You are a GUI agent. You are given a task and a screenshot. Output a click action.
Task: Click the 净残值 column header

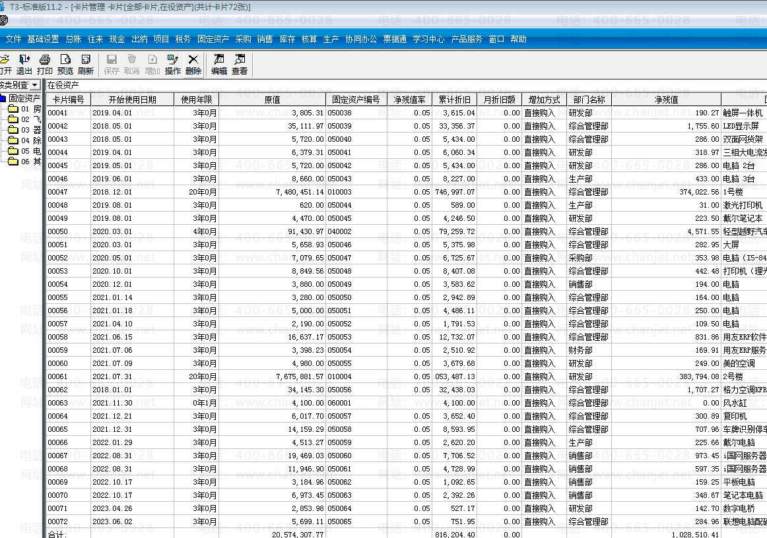[x=666, y=100]
